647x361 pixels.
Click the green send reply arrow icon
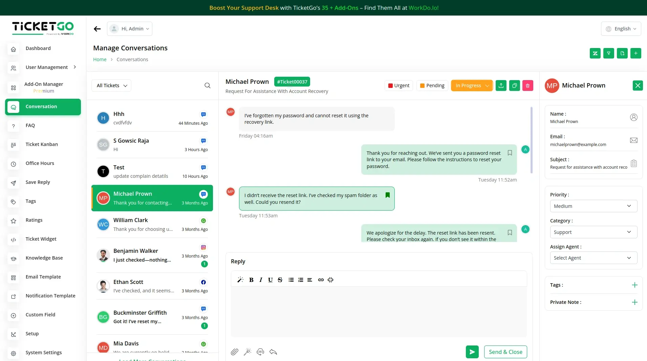[472, 352]
